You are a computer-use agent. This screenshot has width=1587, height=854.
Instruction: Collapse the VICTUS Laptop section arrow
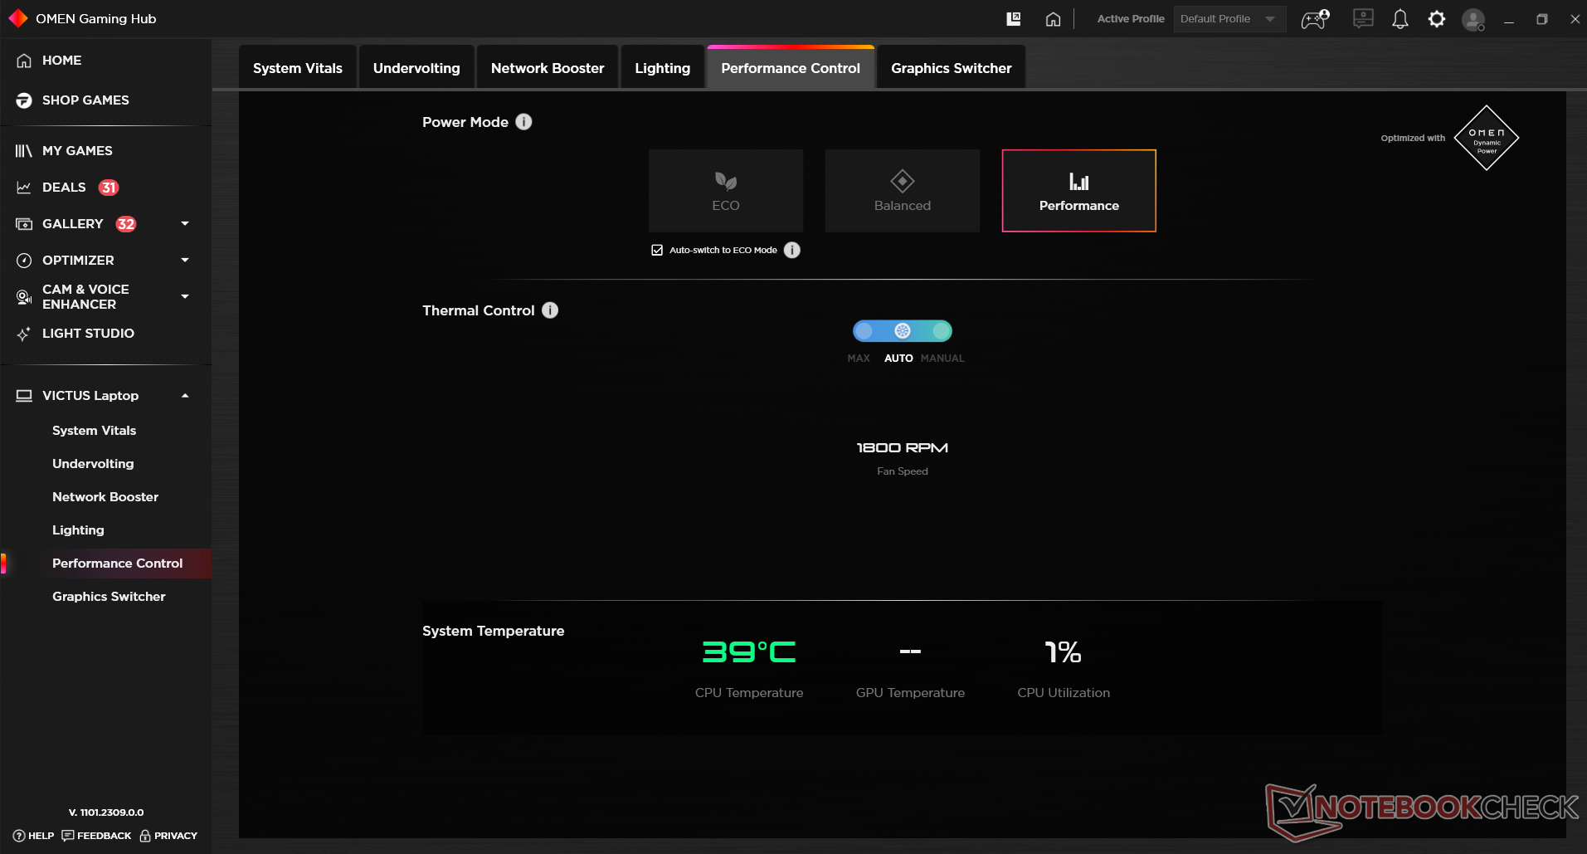(x=185, y=396)
